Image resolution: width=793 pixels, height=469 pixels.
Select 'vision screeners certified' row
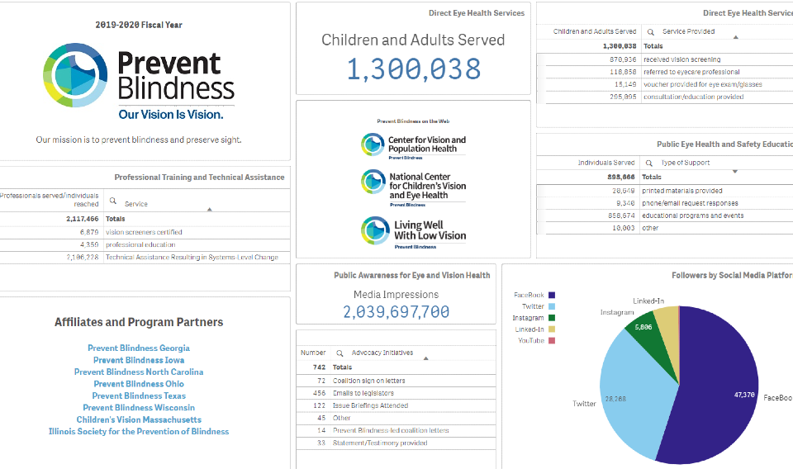[145, 233]
